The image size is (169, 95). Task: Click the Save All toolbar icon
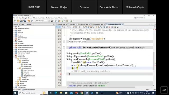pyautogui.click(x=25, y=21)
